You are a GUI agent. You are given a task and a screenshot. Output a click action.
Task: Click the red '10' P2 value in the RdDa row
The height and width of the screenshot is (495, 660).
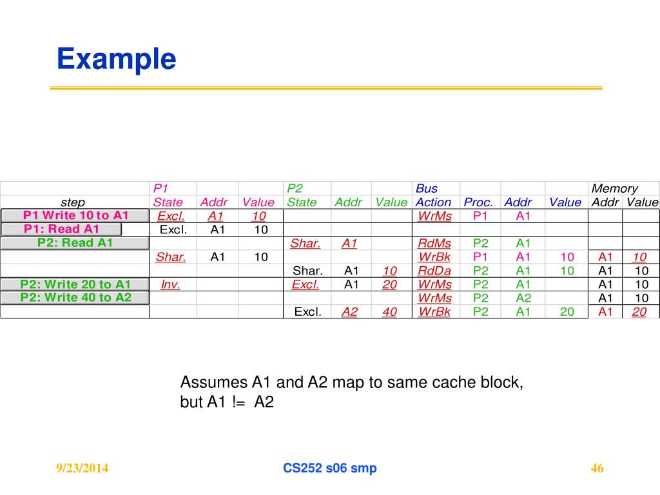point(390,271)
